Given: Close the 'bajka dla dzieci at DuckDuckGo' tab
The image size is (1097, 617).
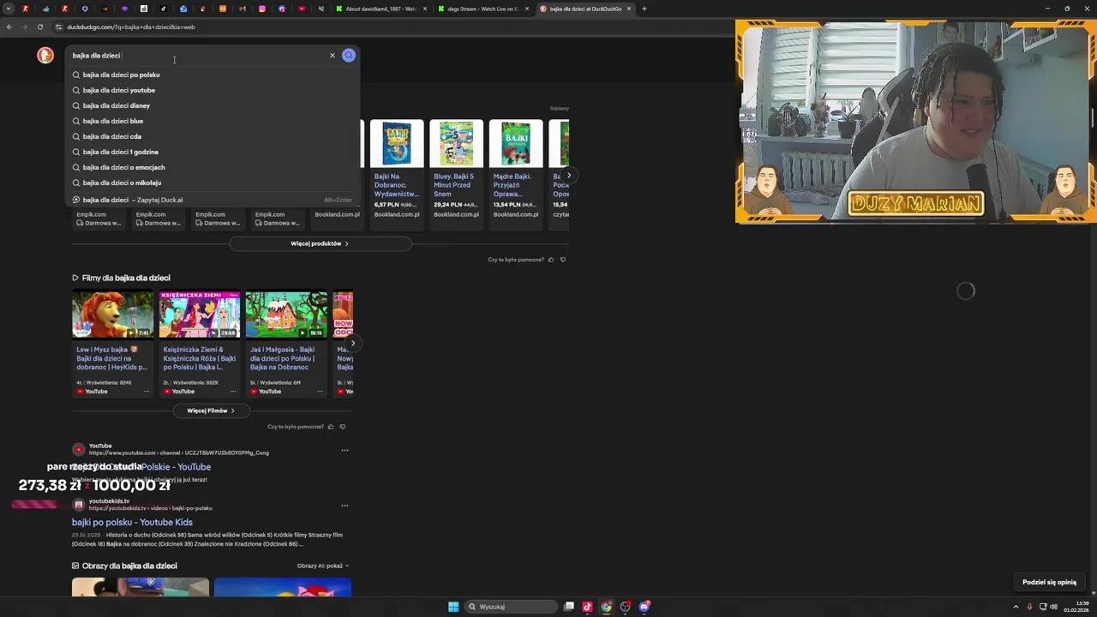Looking at the screenshot, I should [629, 9].
